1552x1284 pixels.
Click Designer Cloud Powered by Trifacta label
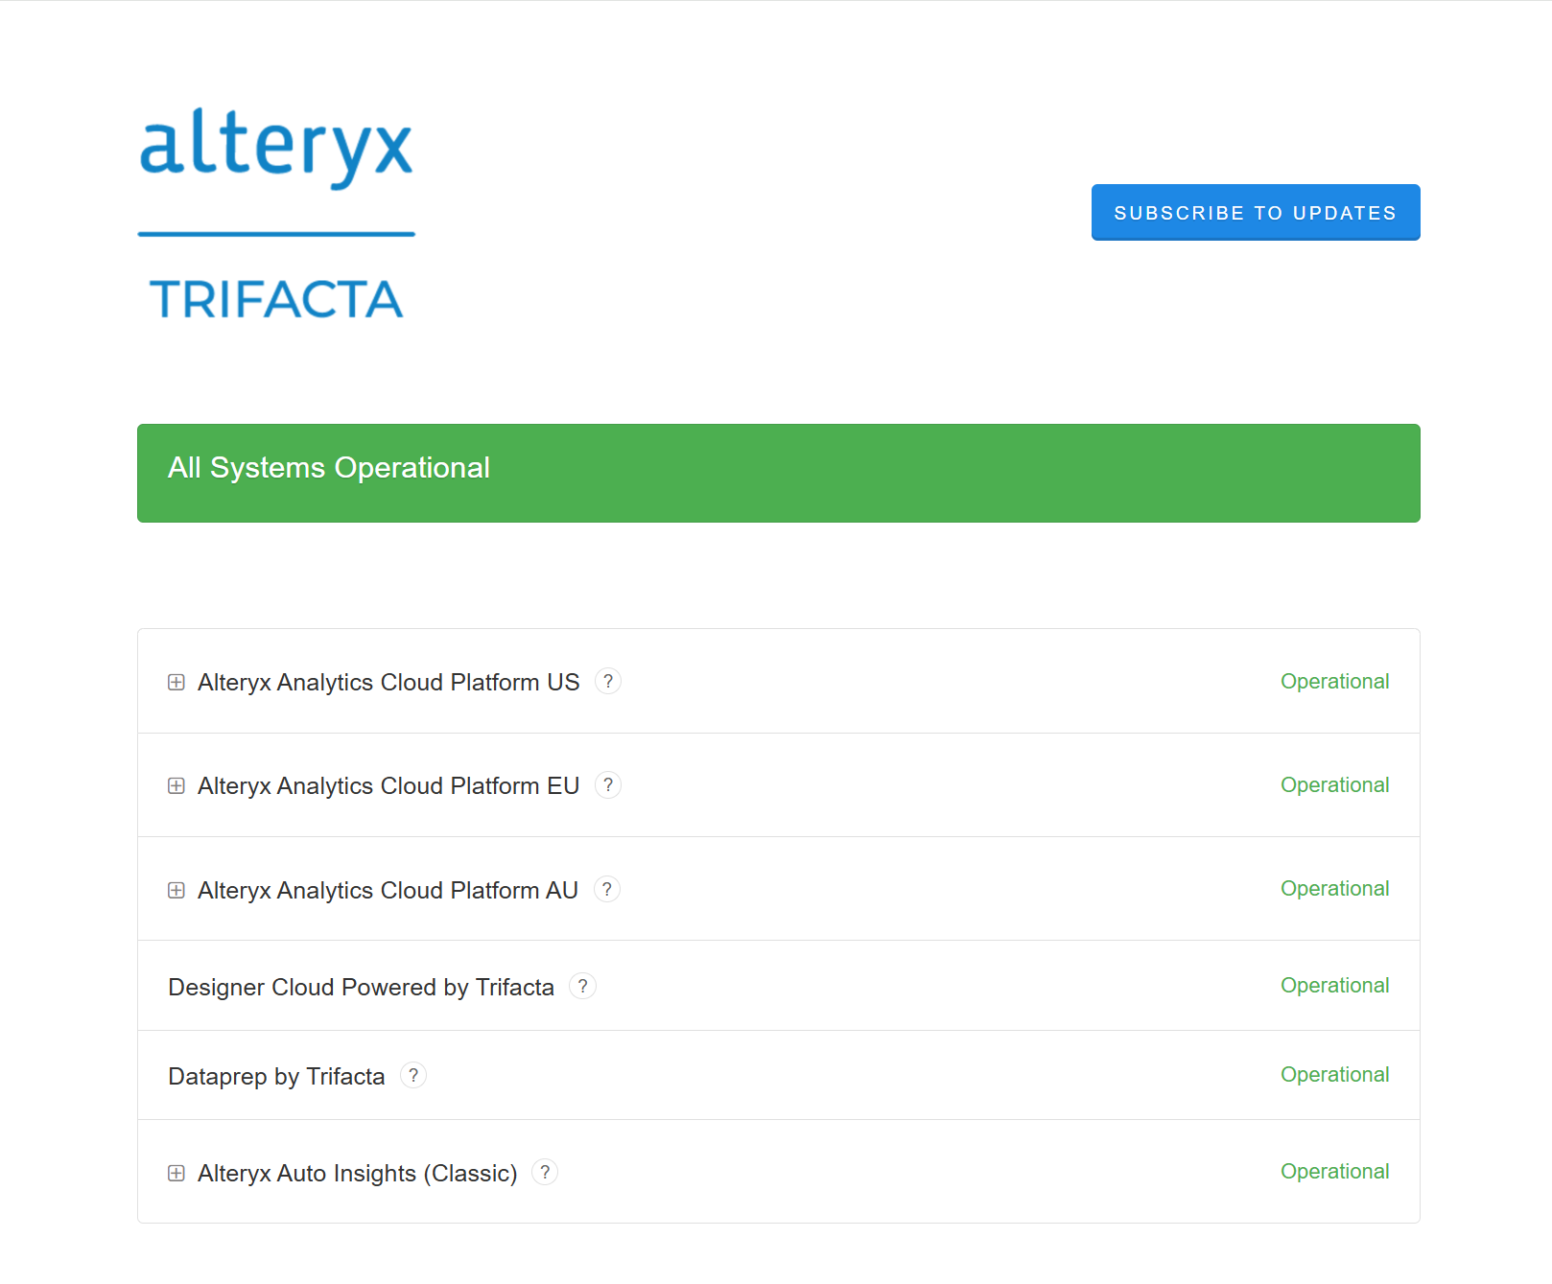click(x=361, y=988)
